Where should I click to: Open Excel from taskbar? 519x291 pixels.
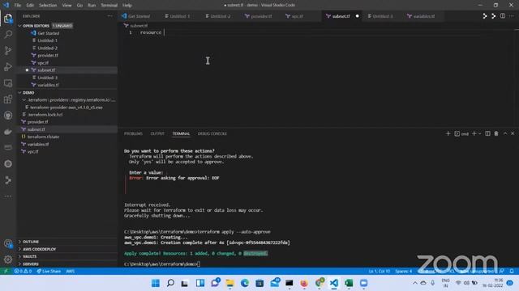click(349, 283)
